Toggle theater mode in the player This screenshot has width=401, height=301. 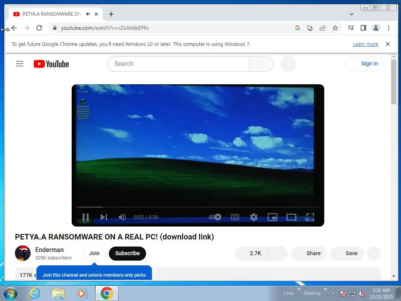click(291, 217)
